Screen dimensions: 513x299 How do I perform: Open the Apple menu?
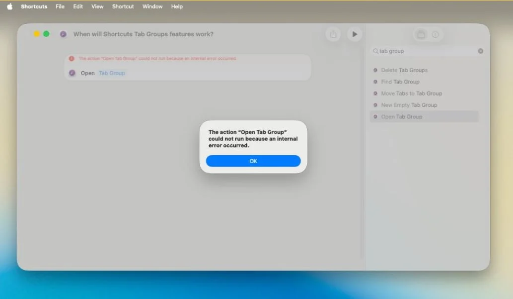pyautogui.click(x=10, y=6)
